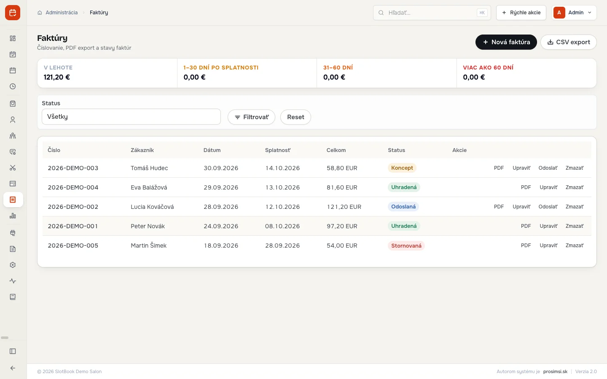Click the active invoices icon in sidebar
The width and height of the screenshot is (607, 379).
13,200
